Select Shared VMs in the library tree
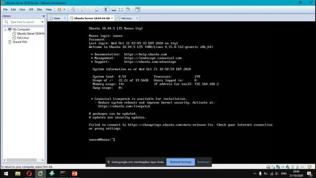 coord(20,42)
